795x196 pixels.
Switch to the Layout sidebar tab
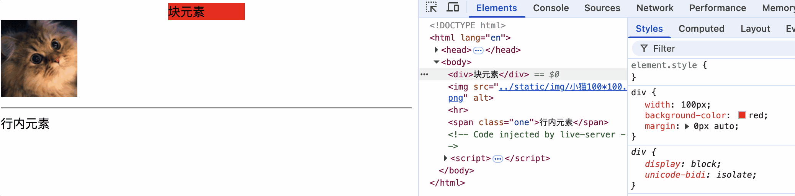(x=755, y=29)
